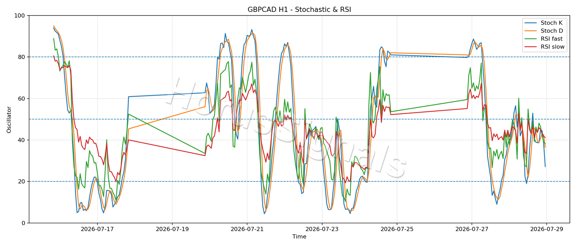The image size is (576, 247).
Task: Click the 0 y-axis tick label
Action: (23, 223)
